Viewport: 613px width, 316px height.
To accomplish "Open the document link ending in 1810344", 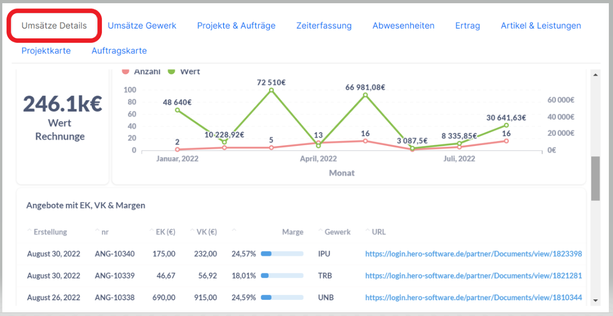I will [474, 298].
